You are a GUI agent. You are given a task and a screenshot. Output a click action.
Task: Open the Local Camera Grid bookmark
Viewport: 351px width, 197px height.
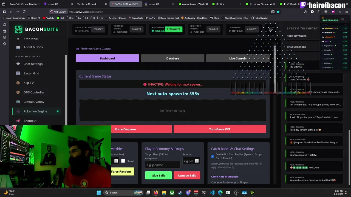[168, 18]
